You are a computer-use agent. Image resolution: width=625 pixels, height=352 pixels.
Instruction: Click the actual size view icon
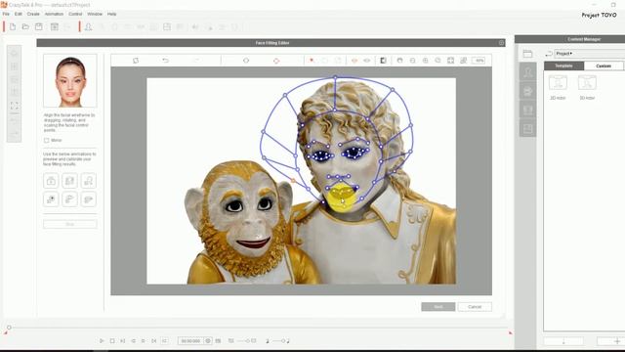pos(463,61)
